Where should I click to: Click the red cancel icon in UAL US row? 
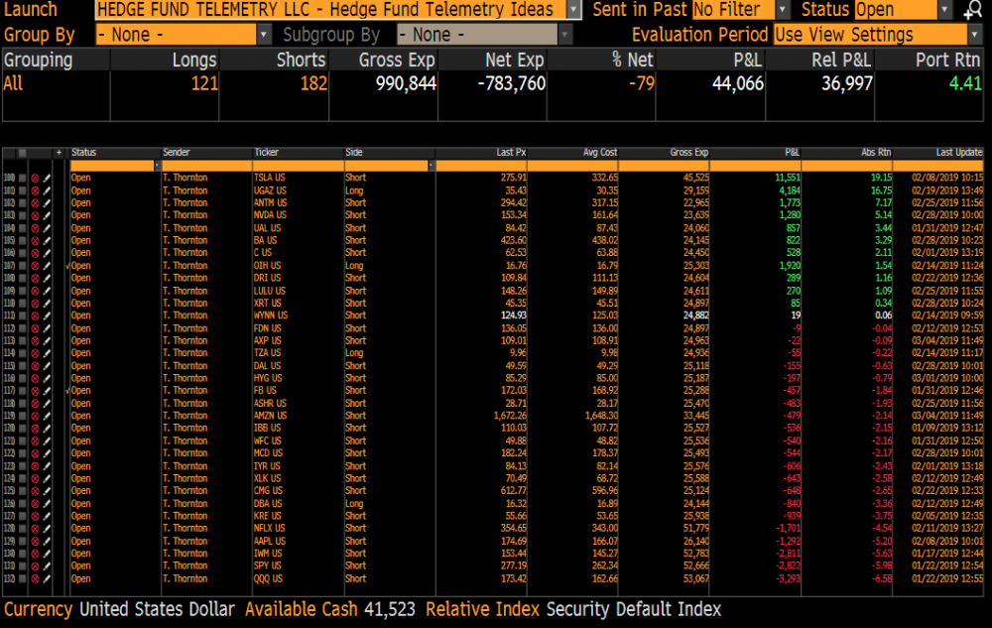click(x=35, y=228)
